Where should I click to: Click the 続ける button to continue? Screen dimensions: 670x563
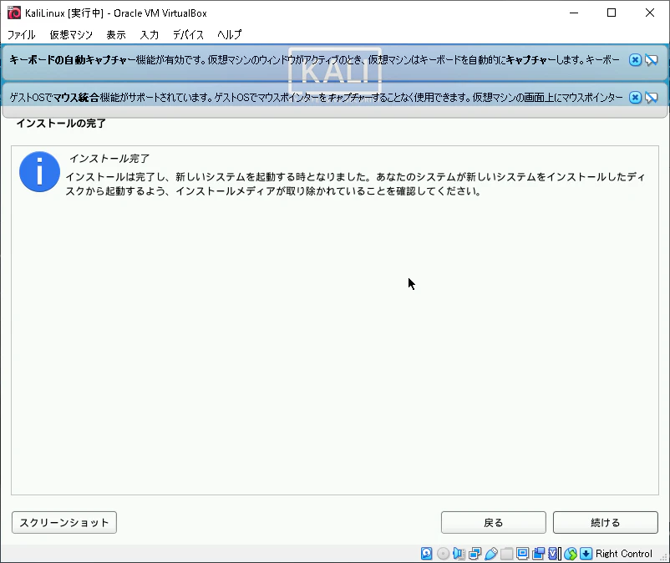(x=606, y=522)
